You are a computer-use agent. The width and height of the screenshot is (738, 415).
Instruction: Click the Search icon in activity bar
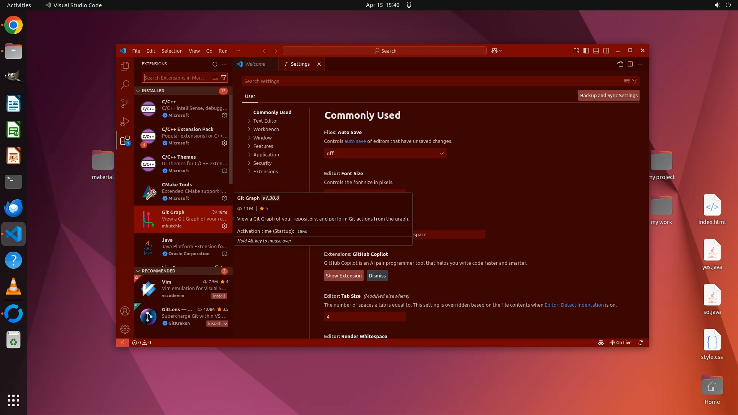point(125,85)
